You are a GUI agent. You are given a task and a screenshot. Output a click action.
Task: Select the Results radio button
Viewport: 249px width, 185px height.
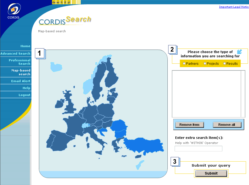click(224, 63)
